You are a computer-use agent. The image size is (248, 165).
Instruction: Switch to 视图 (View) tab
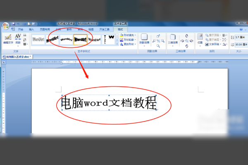tap(91, 29)
